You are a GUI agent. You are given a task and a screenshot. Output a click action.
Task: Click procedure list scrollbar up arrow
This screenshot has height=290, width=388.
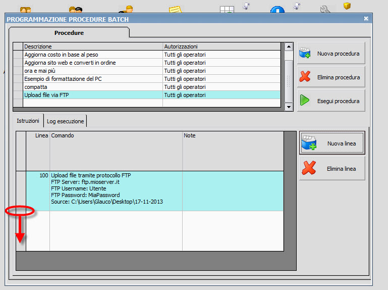coord(289,46)
